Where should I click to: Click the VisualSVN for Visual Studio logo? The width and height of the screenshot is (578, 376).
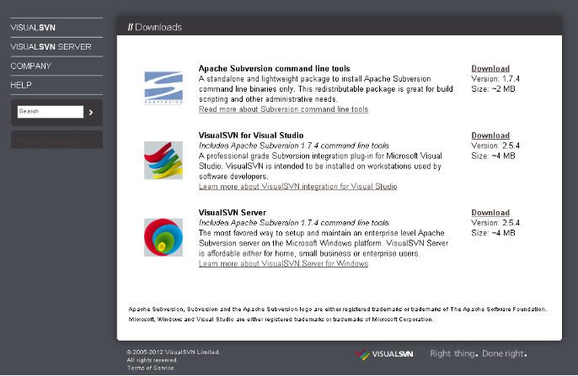click(163, 159)
